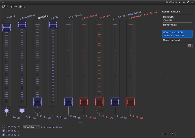This screenshot has height=138, width=195.
Task: Click the -3.00 dB Master value
Action: tap(14, 117)
